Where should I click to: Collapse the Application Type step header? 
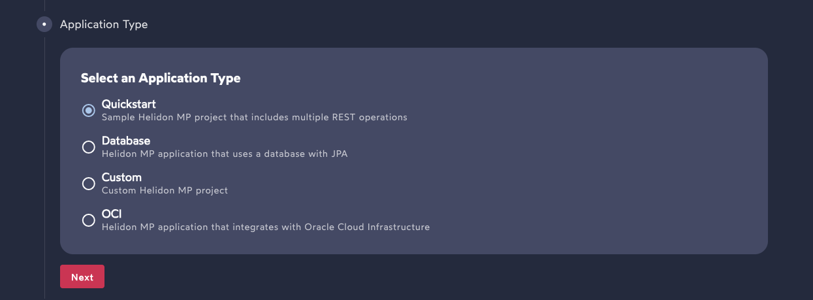point(104,25)
